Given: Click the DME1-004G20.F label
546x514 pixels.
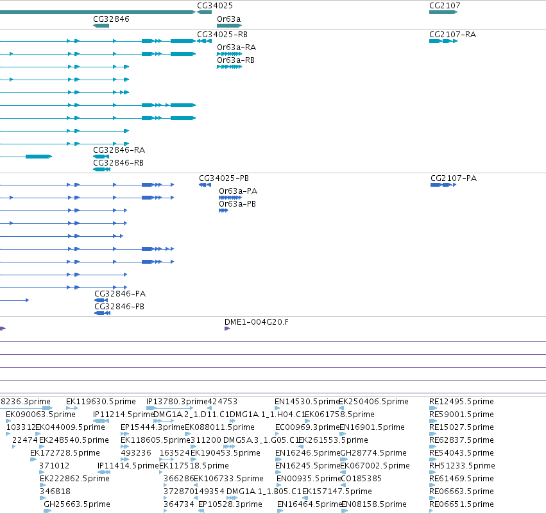Looking at the screenshot, I should [256, 322].
